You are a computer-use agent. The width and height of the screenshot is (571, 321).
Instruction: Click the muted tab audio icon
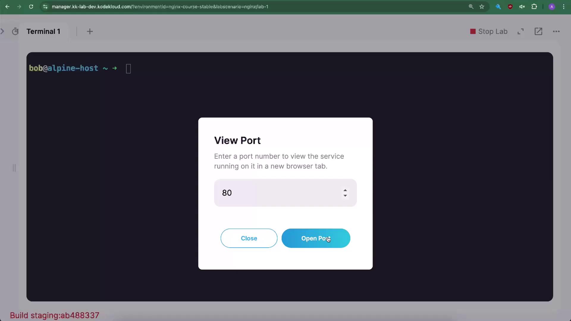tap(522, 7)
